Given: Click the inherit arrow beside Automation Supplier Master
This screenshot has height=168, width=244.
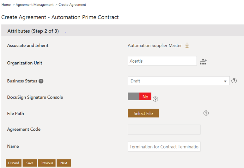Looking at the screenshot, I should (x=187, y=45).
